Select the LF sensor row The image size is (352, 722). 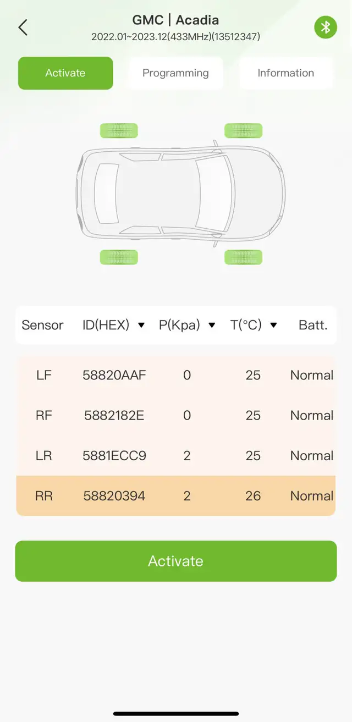(176, 376)
